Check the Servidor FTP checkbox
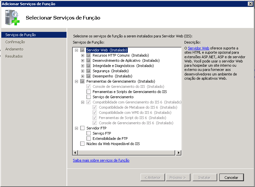This screenshot has width=255, height=187. (82, 128)
